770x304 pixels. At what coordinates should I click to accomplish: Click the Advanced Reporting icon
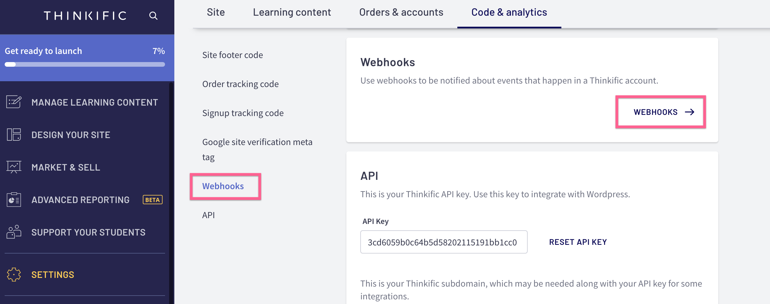[x=14, y=200]
